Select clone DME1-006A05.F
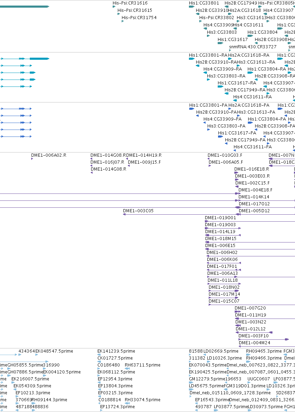The width and height of the screenshot is (295, 412). (226, 162)
